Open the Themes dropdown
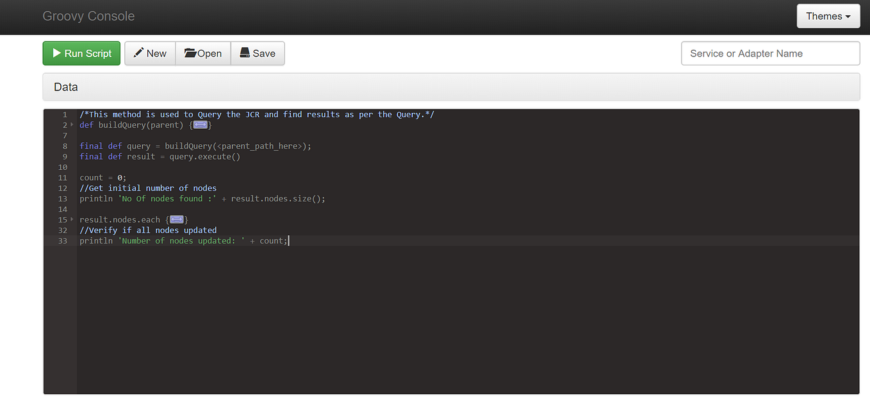Viewport: 870px width, 398px height. pyautogui.click(x=828, y=16)
